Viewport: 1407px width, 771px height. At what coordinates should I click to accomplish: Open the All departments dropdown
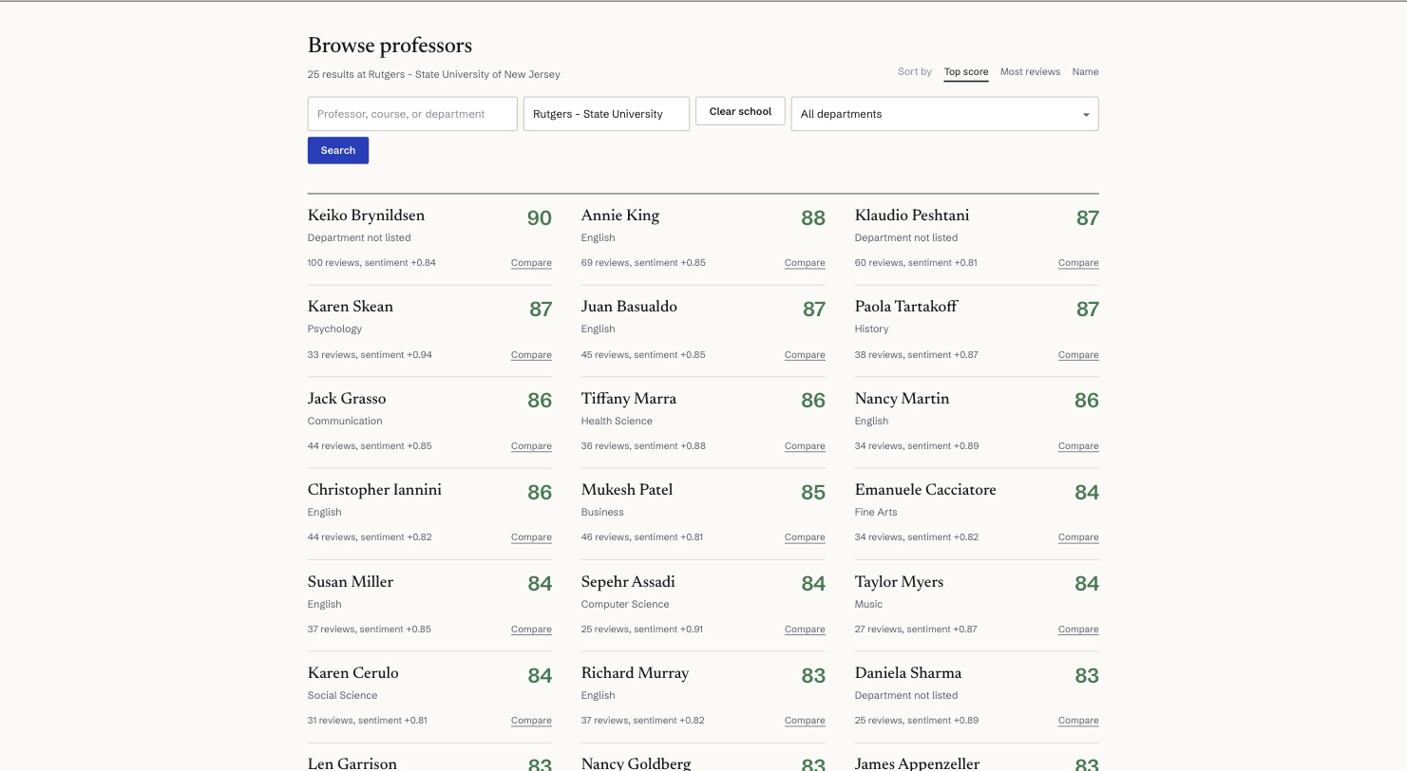click(944, 114)
